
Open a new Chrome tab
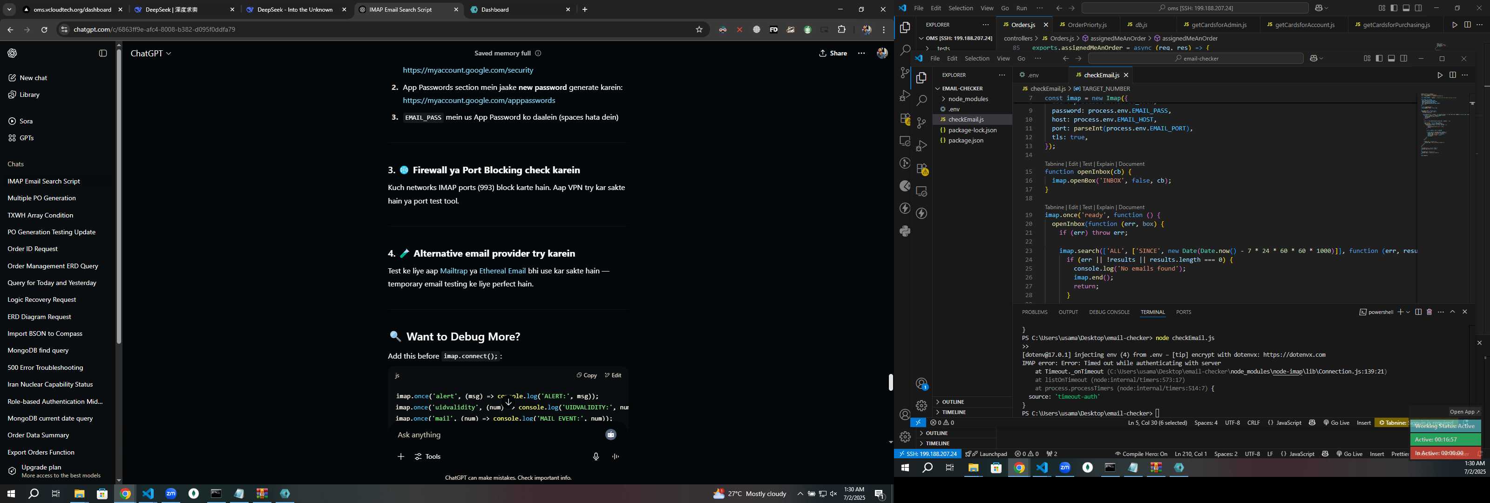tap(585, 10)
